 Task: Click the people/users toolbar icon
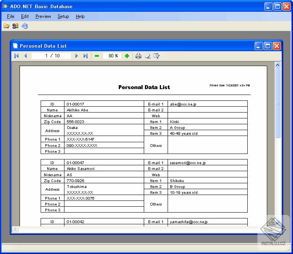tap(15, 26)
